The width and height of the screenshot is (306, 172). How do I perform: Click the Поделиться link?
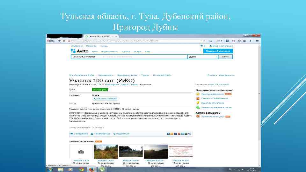click(x=121, y=134)
